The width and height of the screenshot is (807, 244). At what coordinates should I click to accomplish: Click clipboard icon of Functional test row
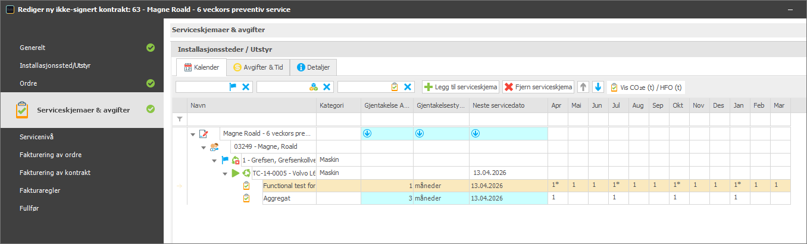point(246,186)
